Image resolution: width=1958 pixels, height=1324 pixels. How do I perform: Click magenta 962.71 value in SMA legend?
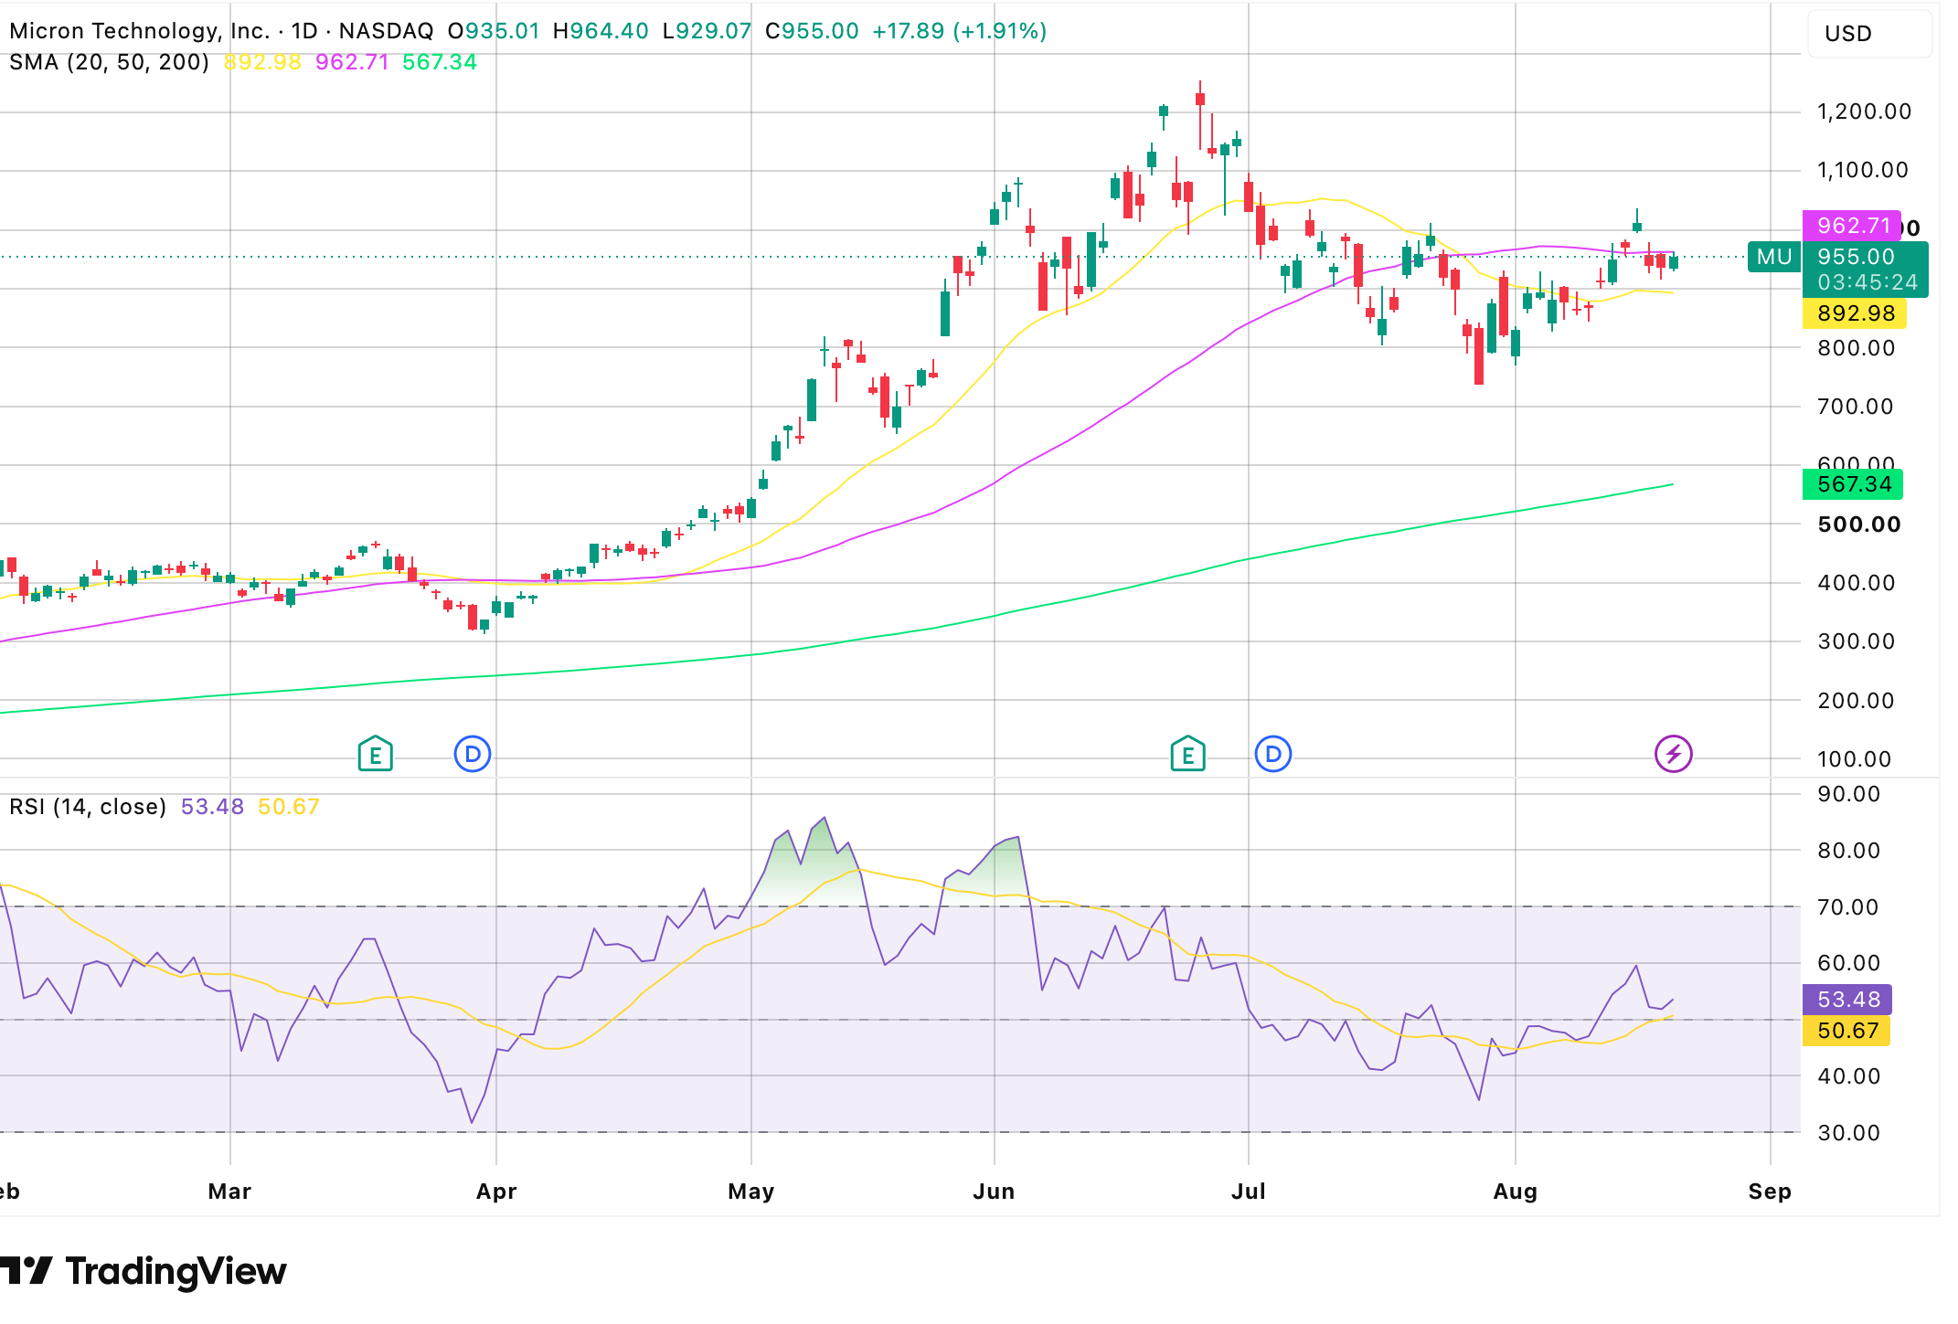point(352,62)
